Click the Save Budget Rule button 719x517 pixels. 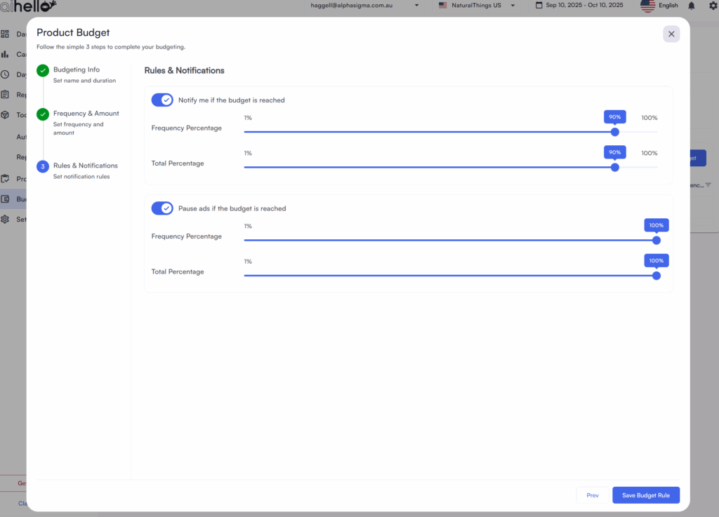point(646,495)
